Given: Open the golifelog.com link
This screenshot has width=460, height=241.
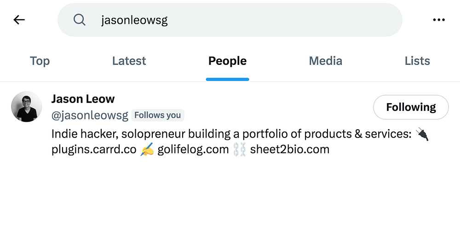Looking at the screenshot, I should point(193,149).
